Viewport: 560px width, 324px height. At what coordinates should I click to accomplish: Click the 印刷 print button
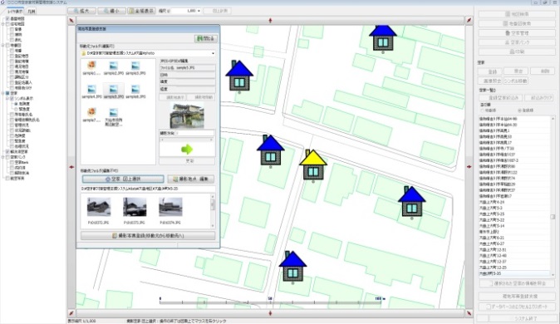point(517,52)
